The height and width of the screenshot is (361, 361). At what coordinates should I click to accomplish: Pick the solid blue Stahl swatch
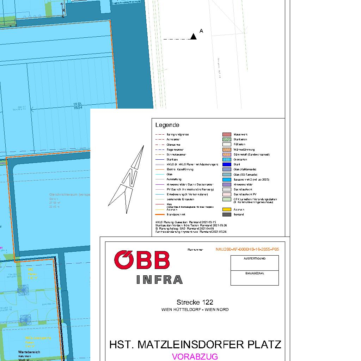tap(227, 164)
